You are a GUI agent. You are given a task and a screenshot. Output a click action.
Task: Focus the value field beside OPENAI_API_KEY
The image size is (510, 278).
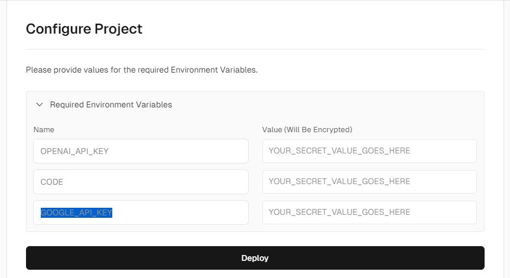point(369,151)
